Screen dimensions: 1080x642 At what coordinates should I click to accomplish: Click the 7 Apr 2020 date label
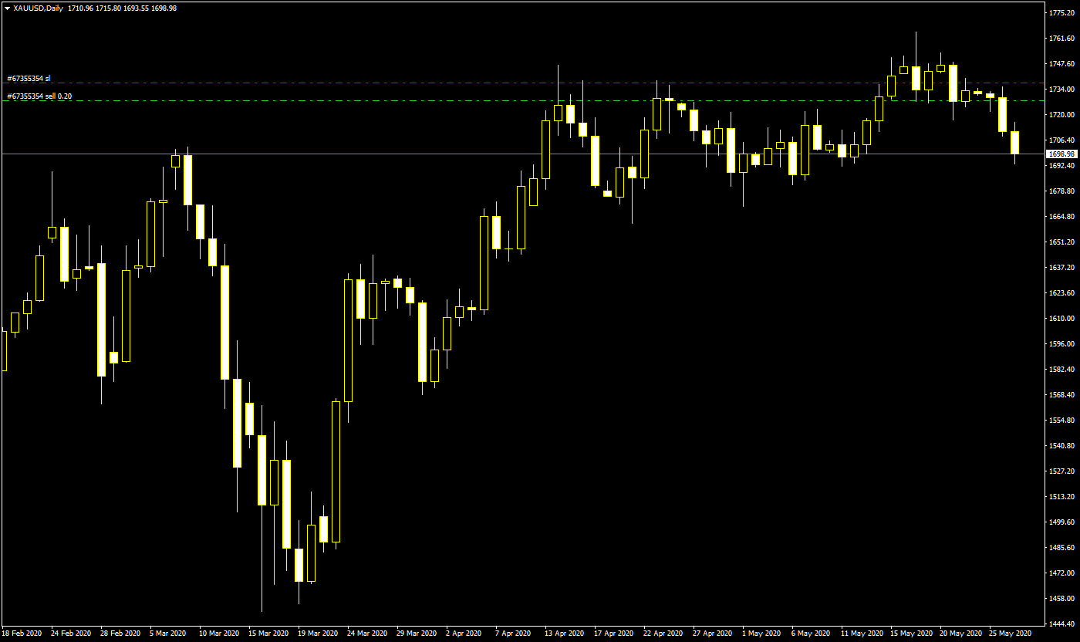point(513,634)
